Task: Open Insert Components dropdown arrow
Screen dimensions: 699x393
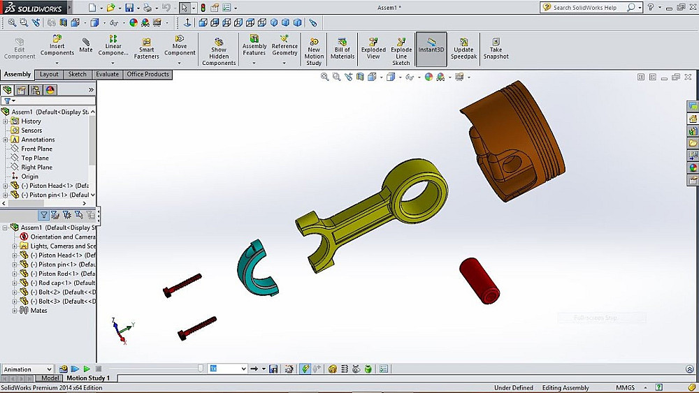Action: coord(57,63)
